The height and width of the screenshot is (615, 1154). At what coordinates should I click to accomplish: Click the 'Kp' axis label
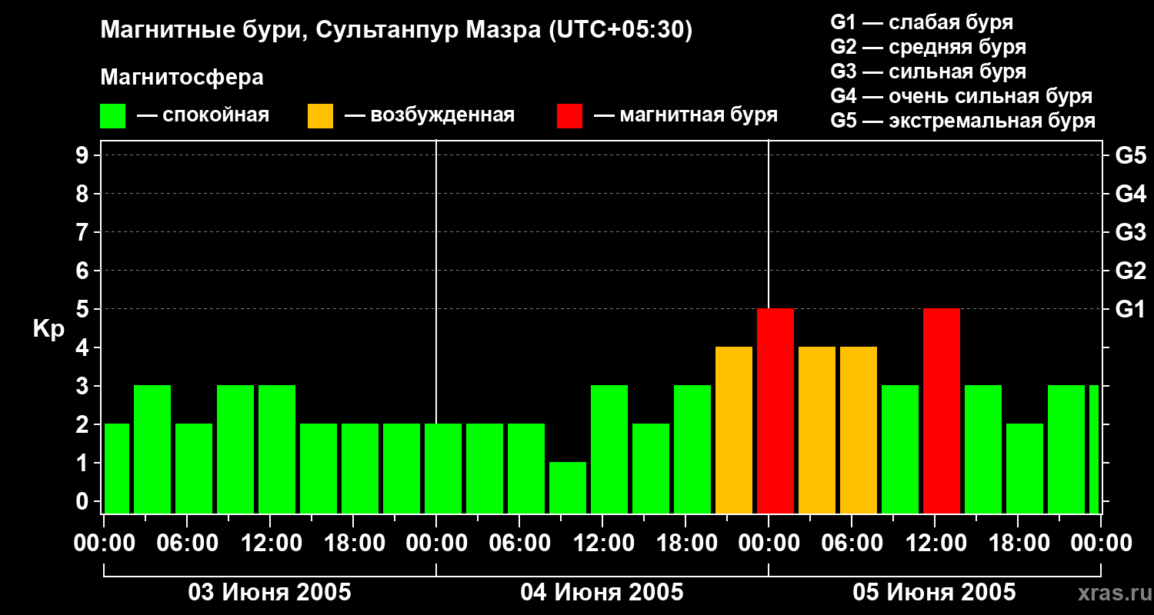[x=48, y=329]
